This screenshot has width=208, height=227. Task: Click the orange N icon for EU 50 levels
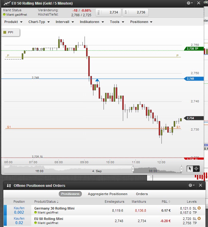pyautogui.click(x=199, y=219)
